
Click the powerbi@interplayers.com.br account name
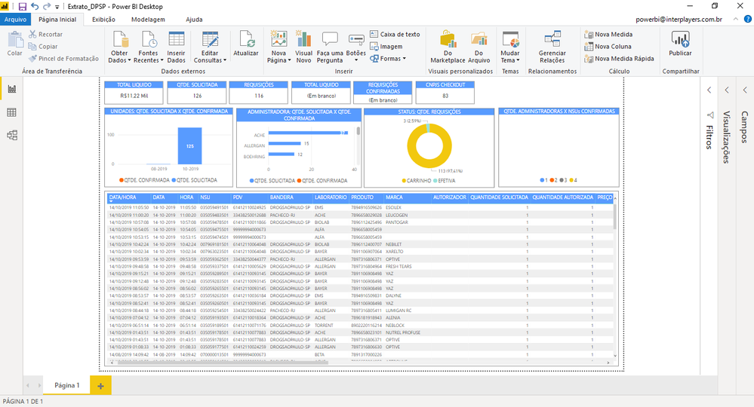point(679,19)
